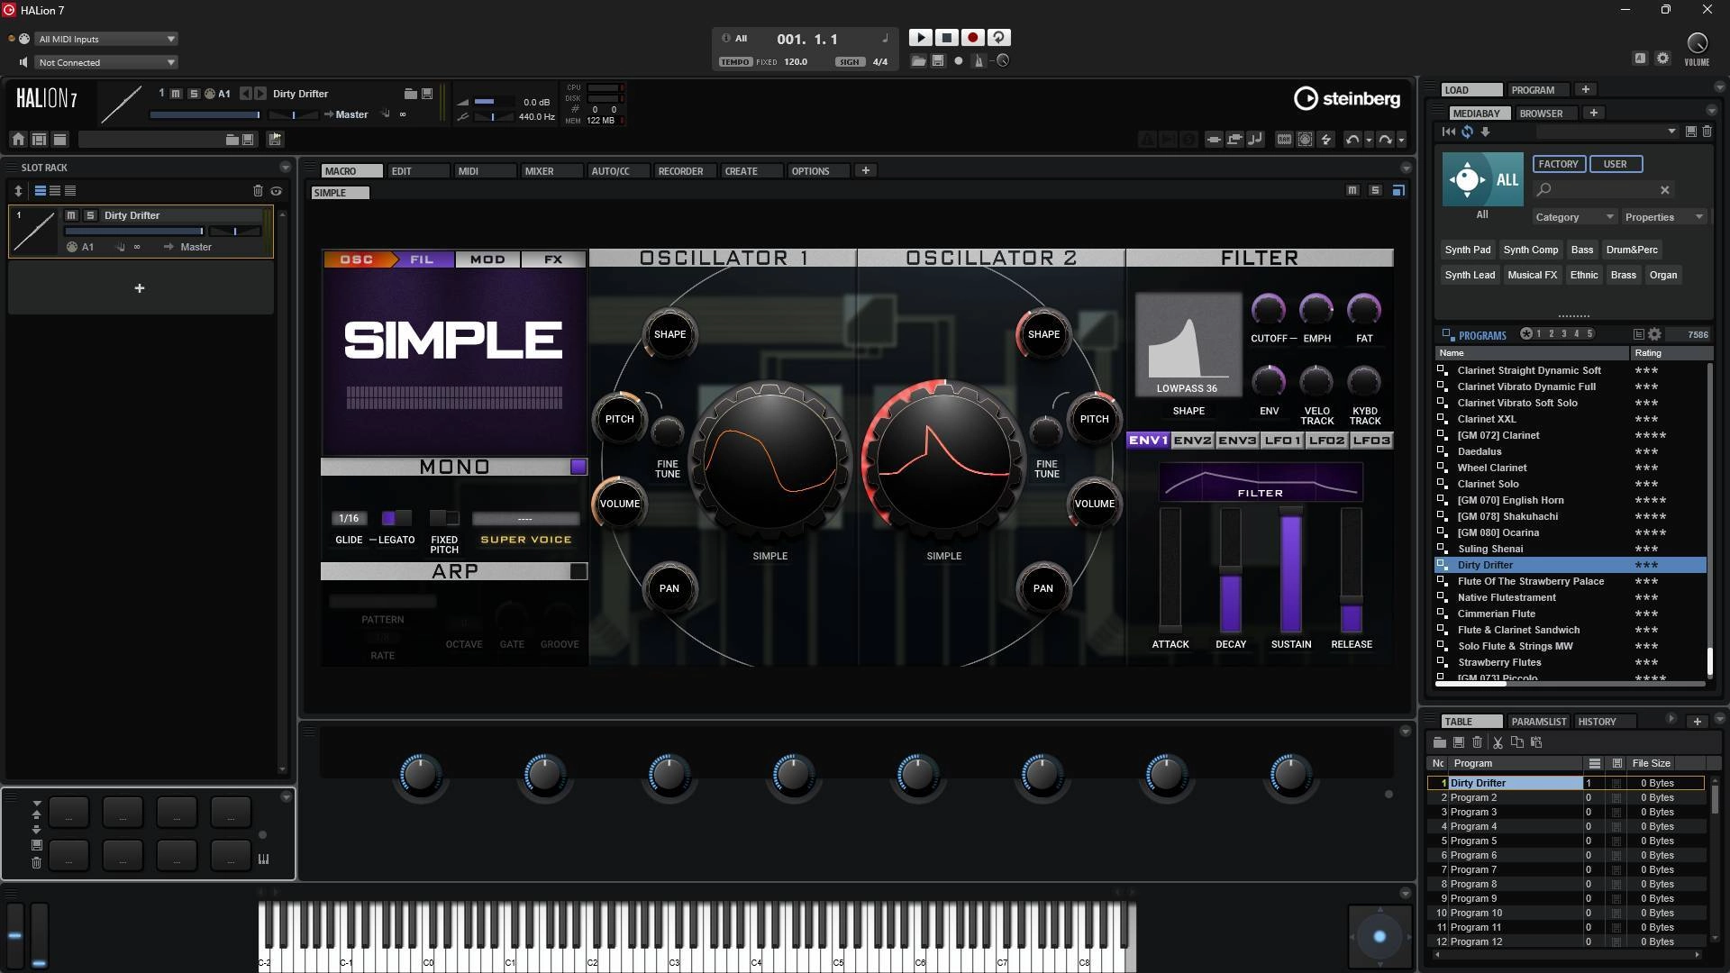Open the LOWPASS 36 filter shape display

1188,344
